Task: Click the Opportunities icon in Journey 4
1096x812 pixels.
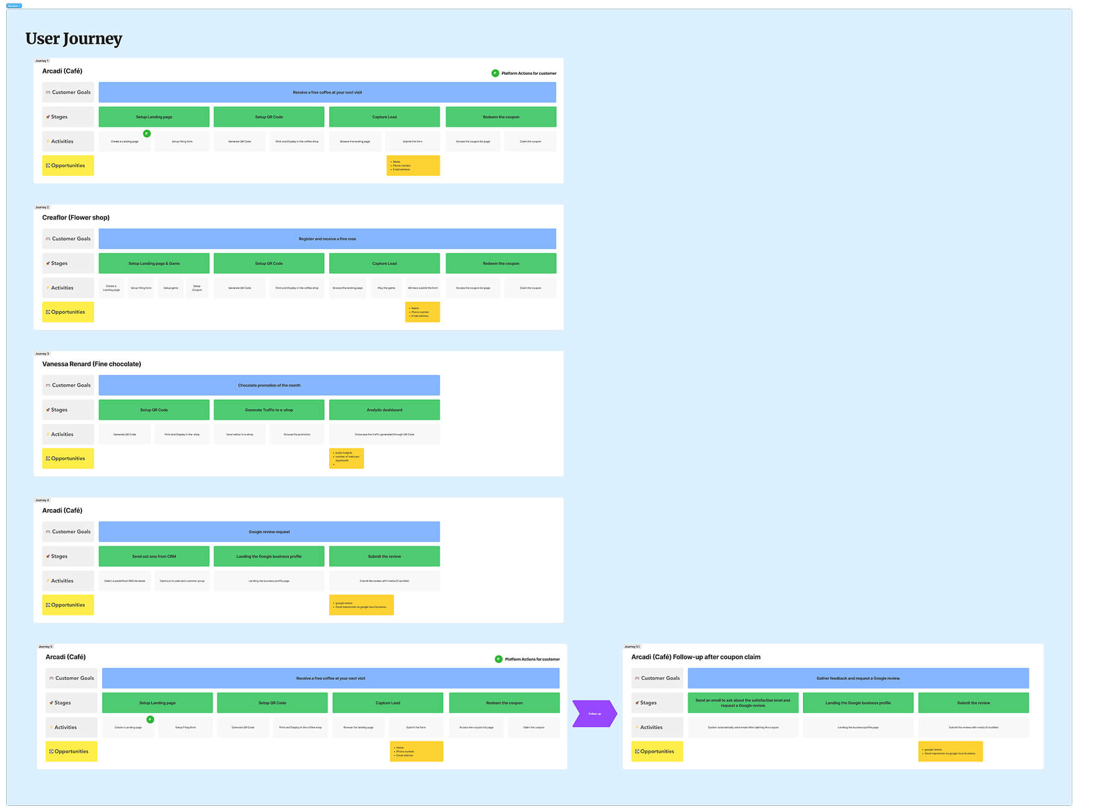Action: coord(47,605)
